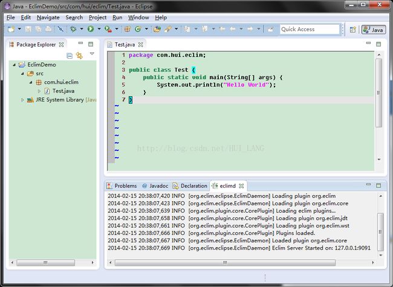
Task: Click the eclimd console horizontal scrollbar
Action: coord(225,262)
